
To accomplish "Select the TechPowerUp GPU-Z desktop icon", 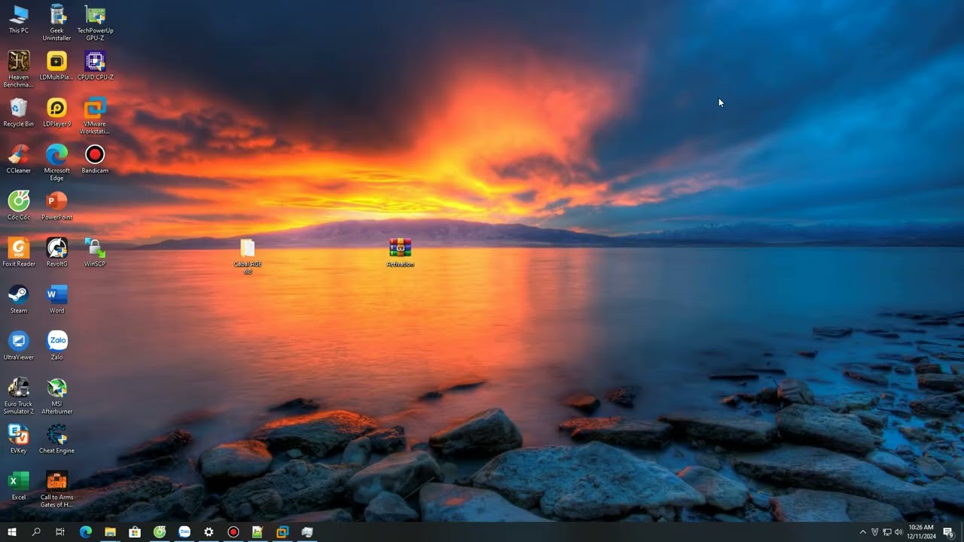I will [95, 23].
